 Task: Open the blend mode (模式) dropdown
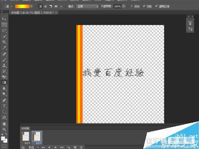coord(87,6)
